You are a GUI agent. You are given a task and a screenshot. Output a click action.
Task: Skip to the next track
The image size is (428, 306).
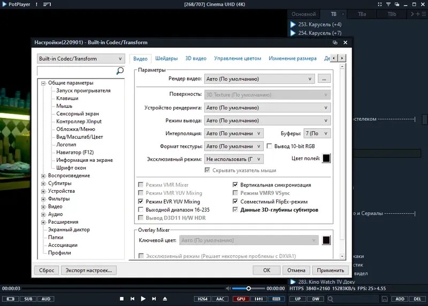coord(154,299)
